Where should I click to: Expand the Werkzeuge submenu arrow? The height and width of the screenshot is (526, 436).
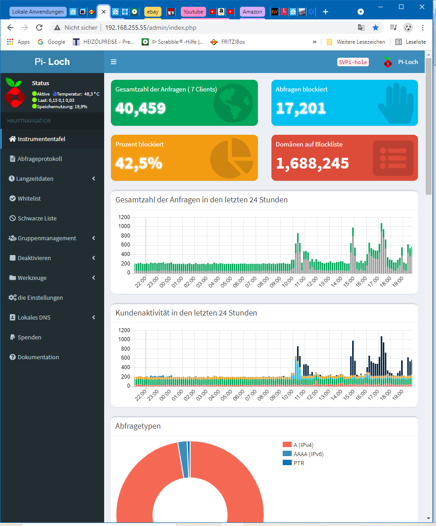(x=94, y=278)
